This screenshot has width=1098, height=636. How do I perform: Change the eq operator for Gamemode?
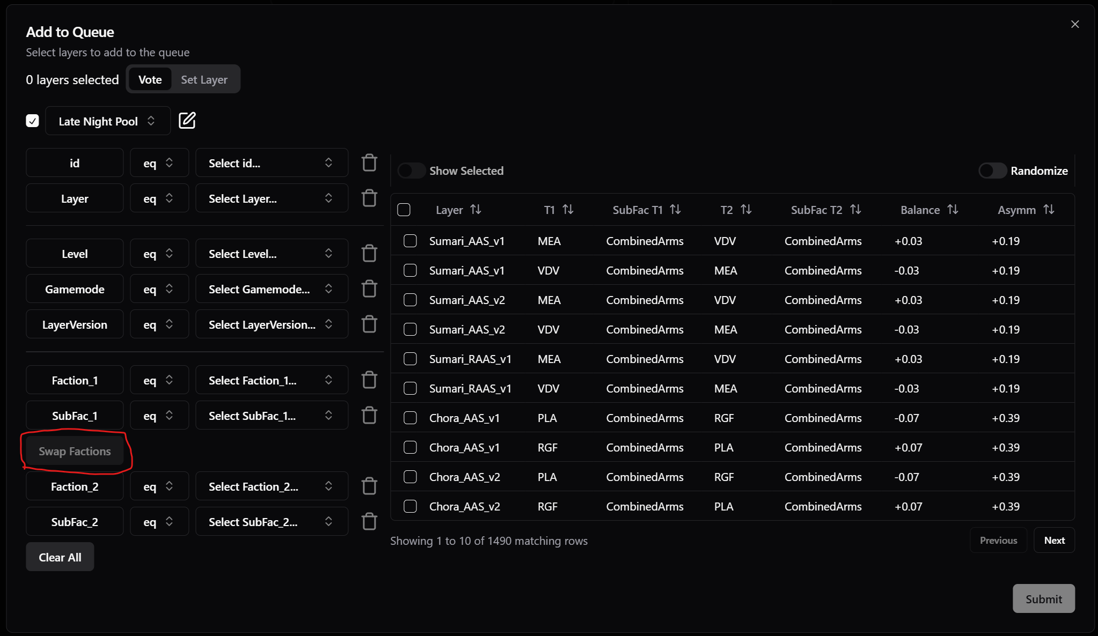159,289
